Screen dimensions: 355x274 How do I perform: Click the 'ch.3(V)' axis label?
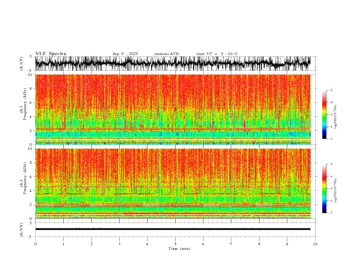22,230
